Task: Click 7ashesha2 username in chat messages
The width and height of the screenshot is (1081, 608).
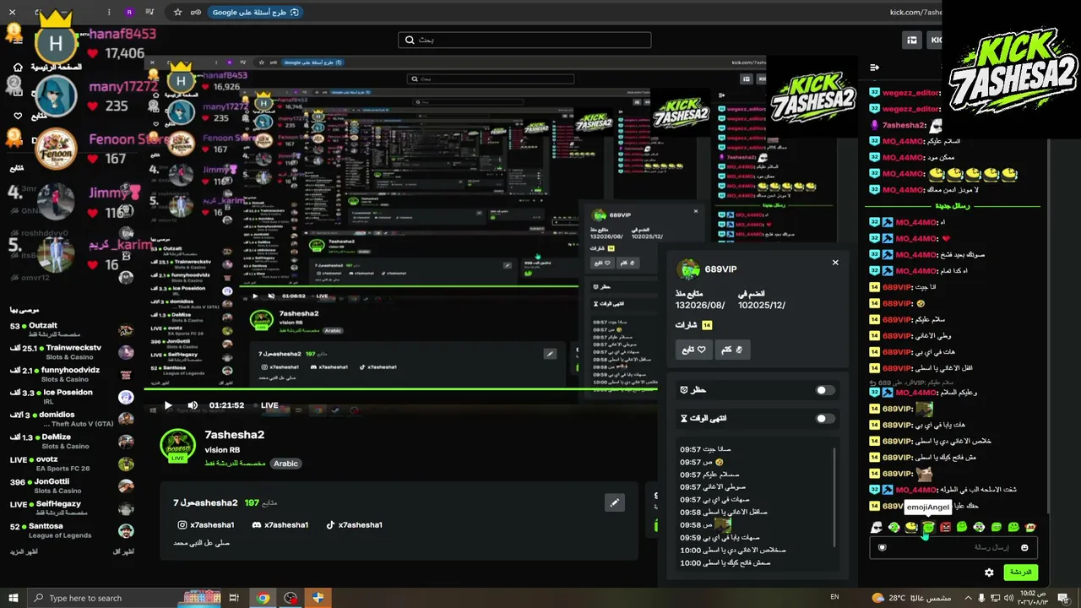Action: click(x=904, y=125)
